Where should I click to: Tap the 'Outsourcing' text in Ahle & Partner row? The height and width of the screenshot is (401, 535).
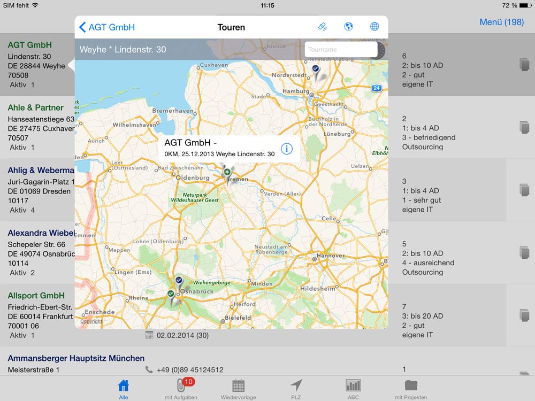pyautogui.click(x=423, y=147)
